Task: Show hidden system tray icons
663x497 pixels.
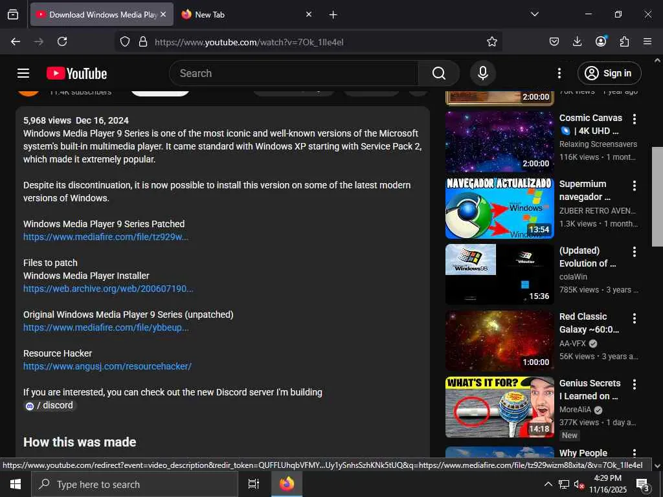Action: (x=548, y=484)
